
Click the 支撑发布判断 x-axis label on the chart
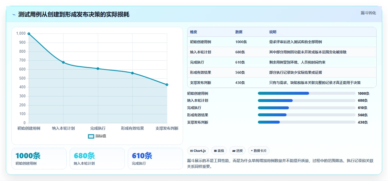pos(167,128)
